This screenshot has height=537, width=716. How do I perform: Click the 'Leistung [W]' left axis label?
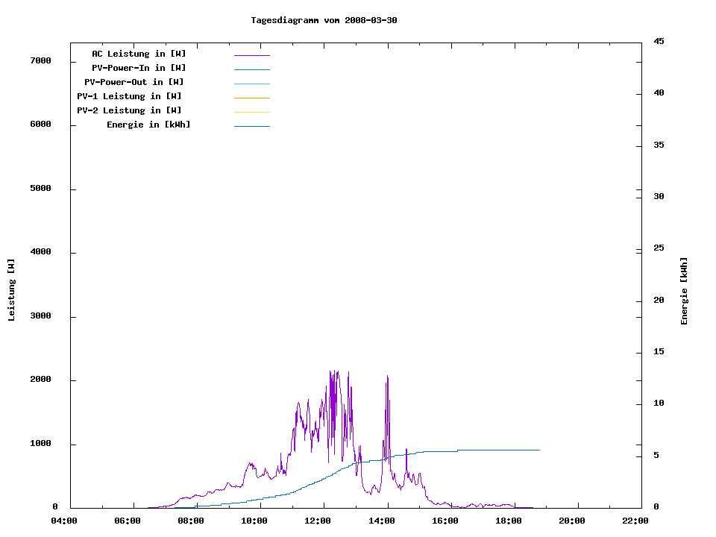[11, 290]
